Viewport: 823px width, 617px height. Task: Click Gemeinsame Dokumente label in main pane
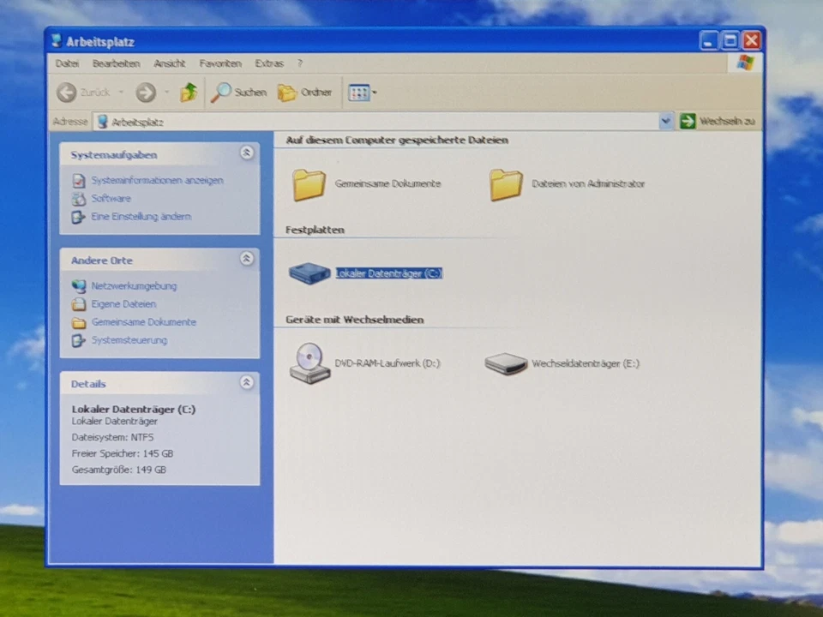(387, 183)
